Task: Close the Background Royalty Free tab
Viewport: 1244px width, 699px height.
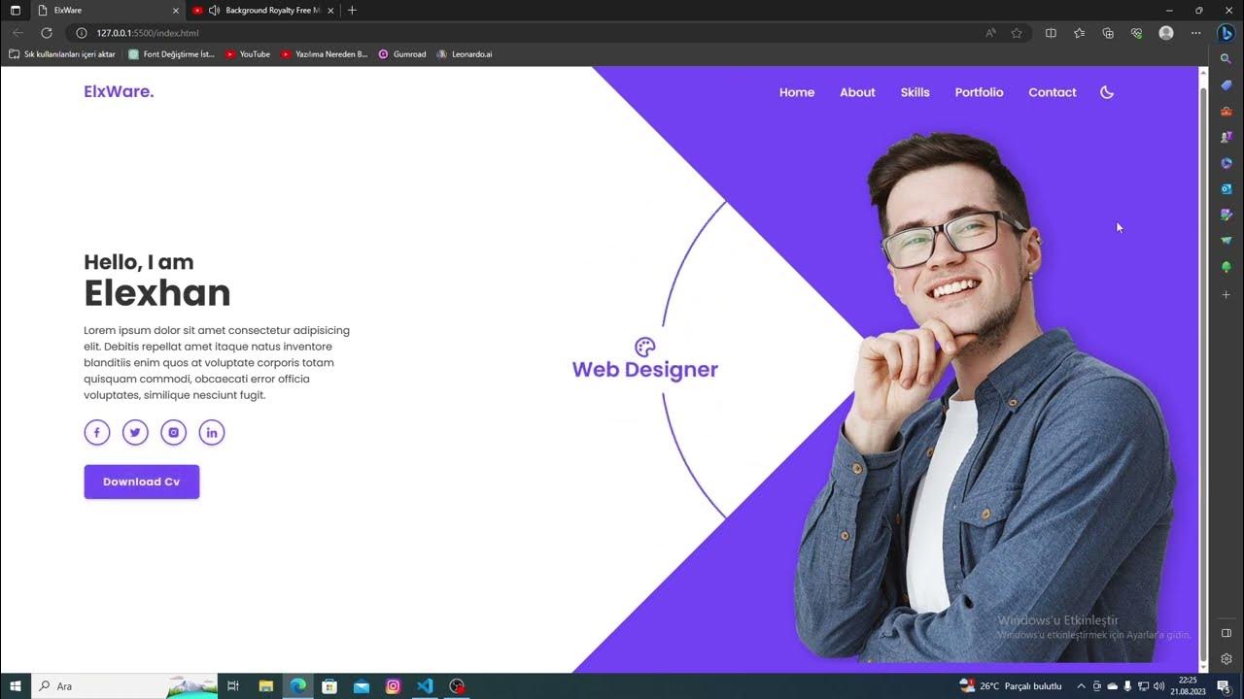Action: [330, 10]
